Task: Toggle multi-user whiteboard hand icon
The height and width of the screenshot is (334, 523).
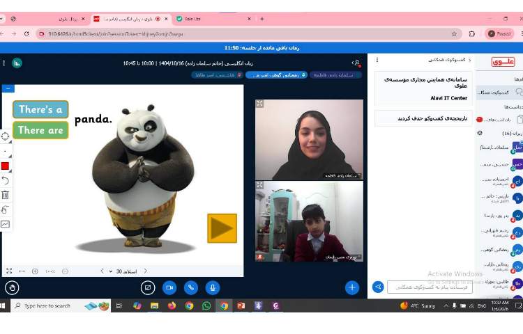Action: point(6,209)
